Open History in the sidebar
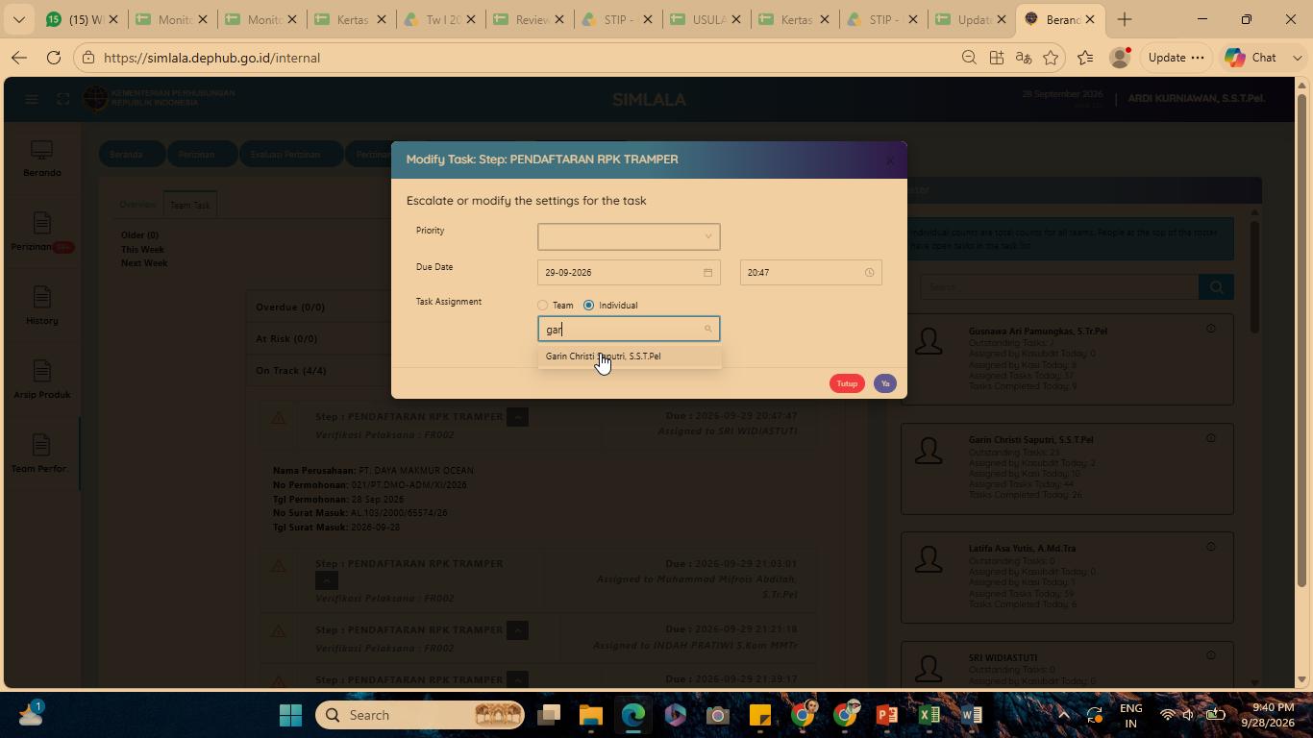This screenshot has height=738, width=1313. pyautogui.click(x=41, y=307)
